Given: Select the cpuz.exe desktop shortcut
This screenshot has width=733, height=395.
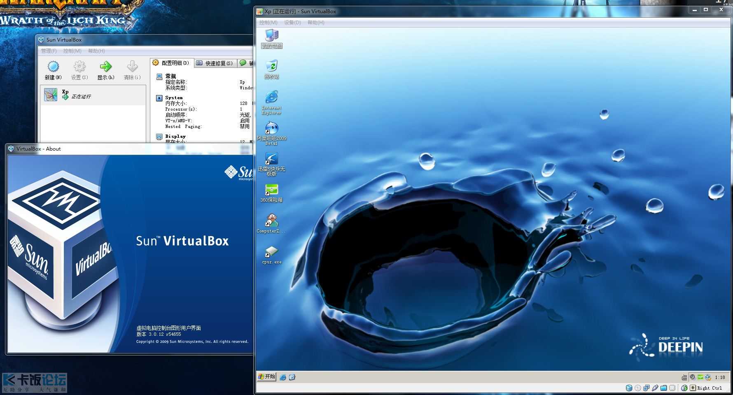Looking at the screenshot, I should [x=272, y=254].
